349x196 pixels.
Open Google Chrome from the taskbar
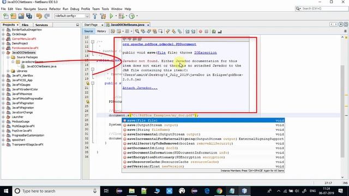click(x=219, y=191)
